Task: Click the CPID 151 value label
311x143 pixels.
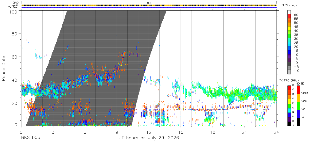Action: (x=149, y=3)
